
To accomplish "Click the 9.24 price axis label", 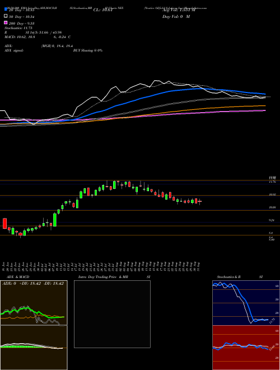I will tap(272, 220).
